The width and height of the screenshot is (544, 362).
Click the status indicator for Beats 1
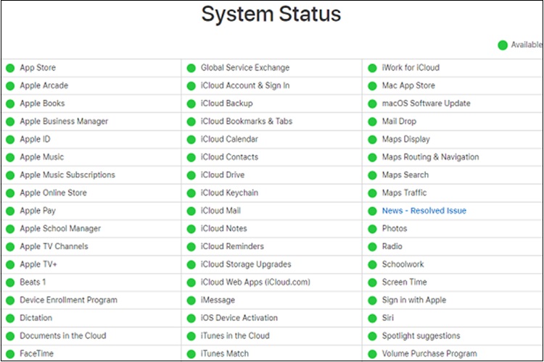(10, 282)
